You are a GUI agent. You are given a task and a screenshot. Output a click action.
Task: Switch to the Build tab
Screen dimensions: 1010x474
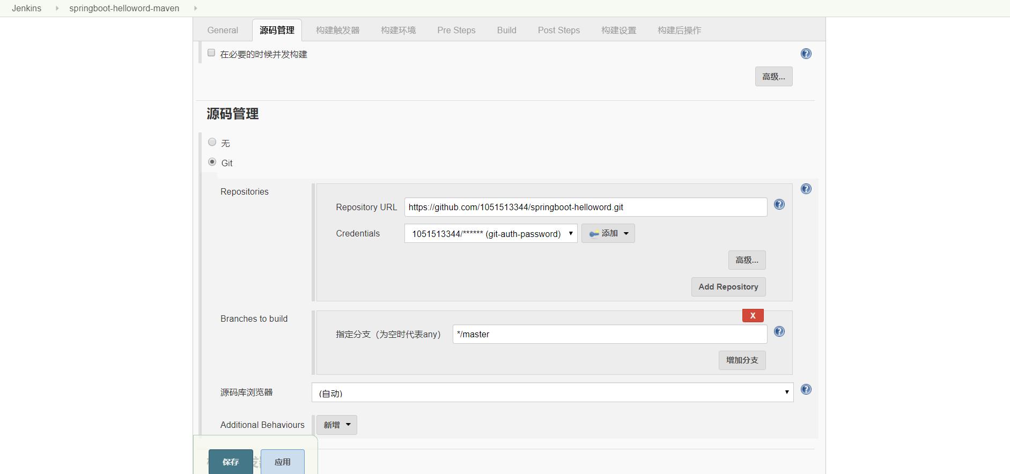(506, 30)
